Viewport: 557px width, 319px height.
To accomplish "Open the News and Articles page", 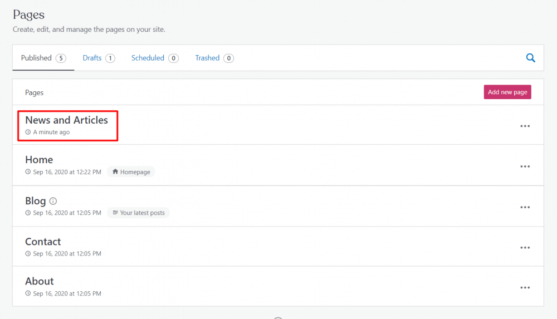I will pyautogui.click(x=66, y=120).
